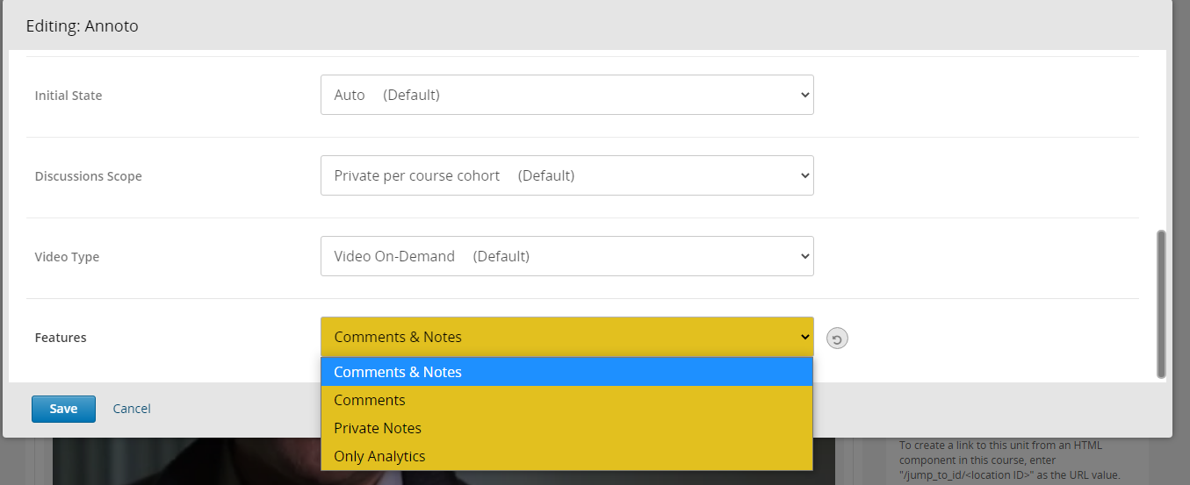Screen dimensions: 1190x485
Task: Reset the Features setting to default
Action: click(837, 338)
